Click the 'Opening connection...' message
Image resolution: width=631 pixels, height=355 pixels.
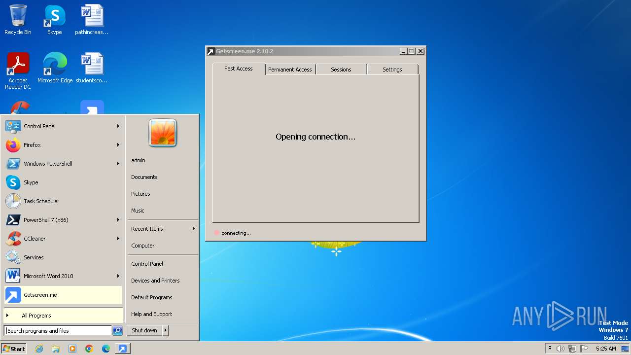(315, 137)
